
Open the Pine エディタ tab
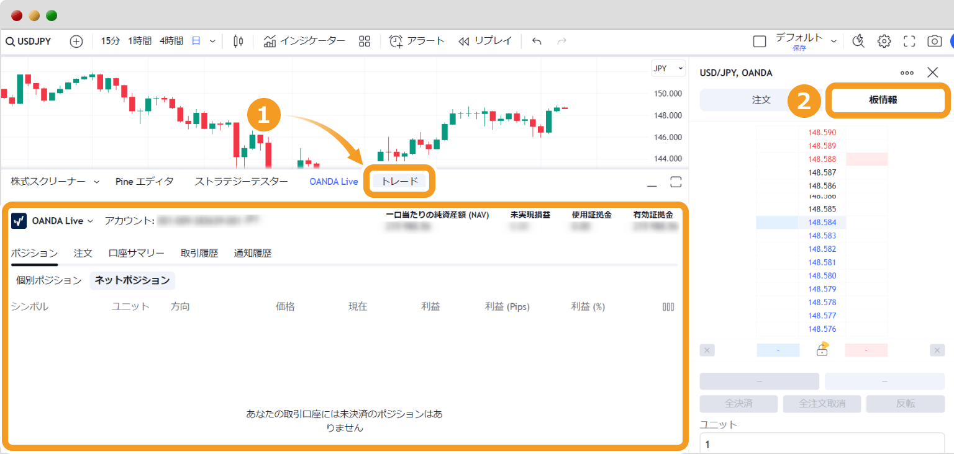coord(145,182)
